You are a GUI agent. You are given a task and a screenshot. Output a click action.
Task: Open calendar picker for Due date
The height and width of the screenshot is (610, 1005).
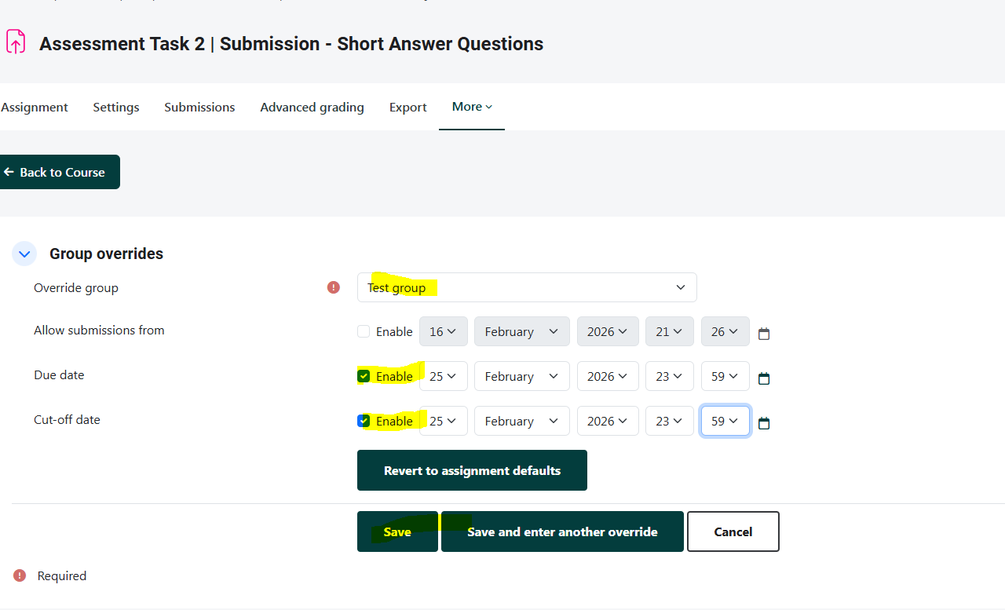click(x=764, y=378)
